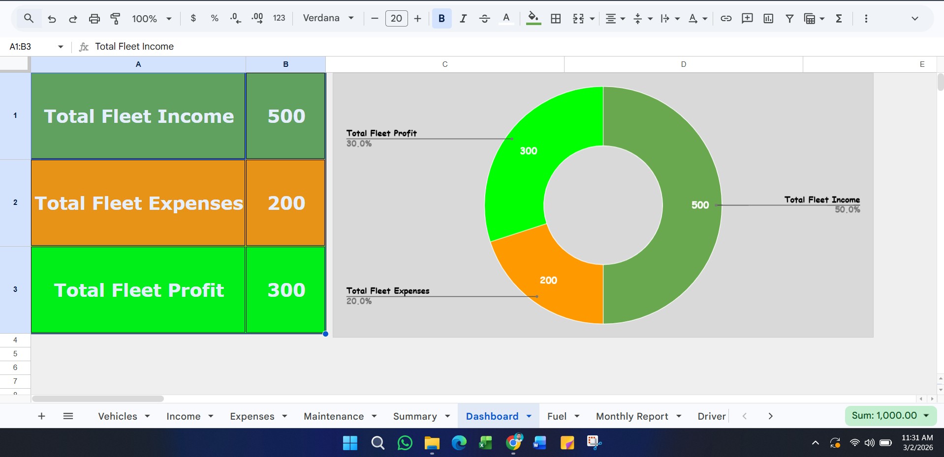Open the Monthly Report sheet tab
This screenshot has height=457, width=944.
632,416
